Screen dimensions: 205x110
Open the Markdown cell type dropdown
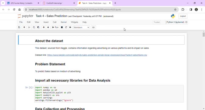click(81, 28)
